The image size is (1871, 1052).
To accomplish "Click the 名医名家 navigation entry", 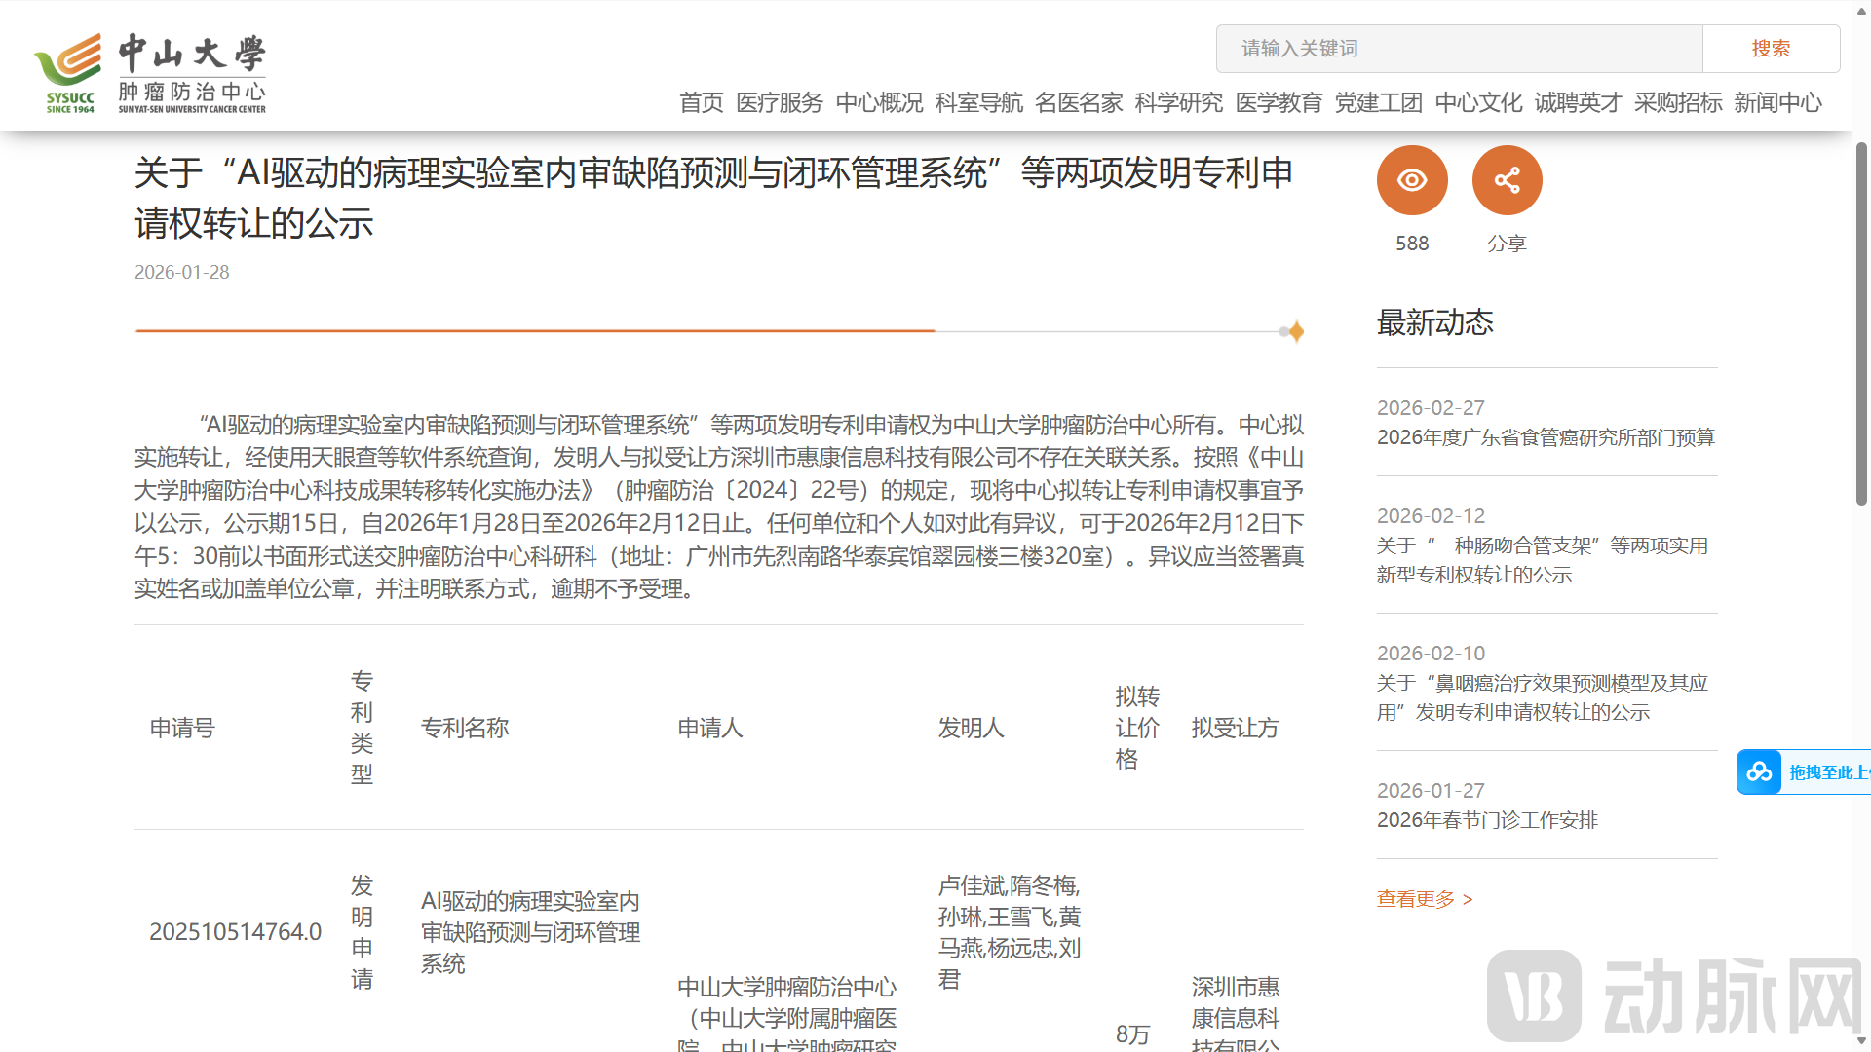I will [1078, 102].
